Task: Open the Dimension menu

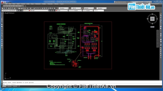Action: (x=38, y=4)
